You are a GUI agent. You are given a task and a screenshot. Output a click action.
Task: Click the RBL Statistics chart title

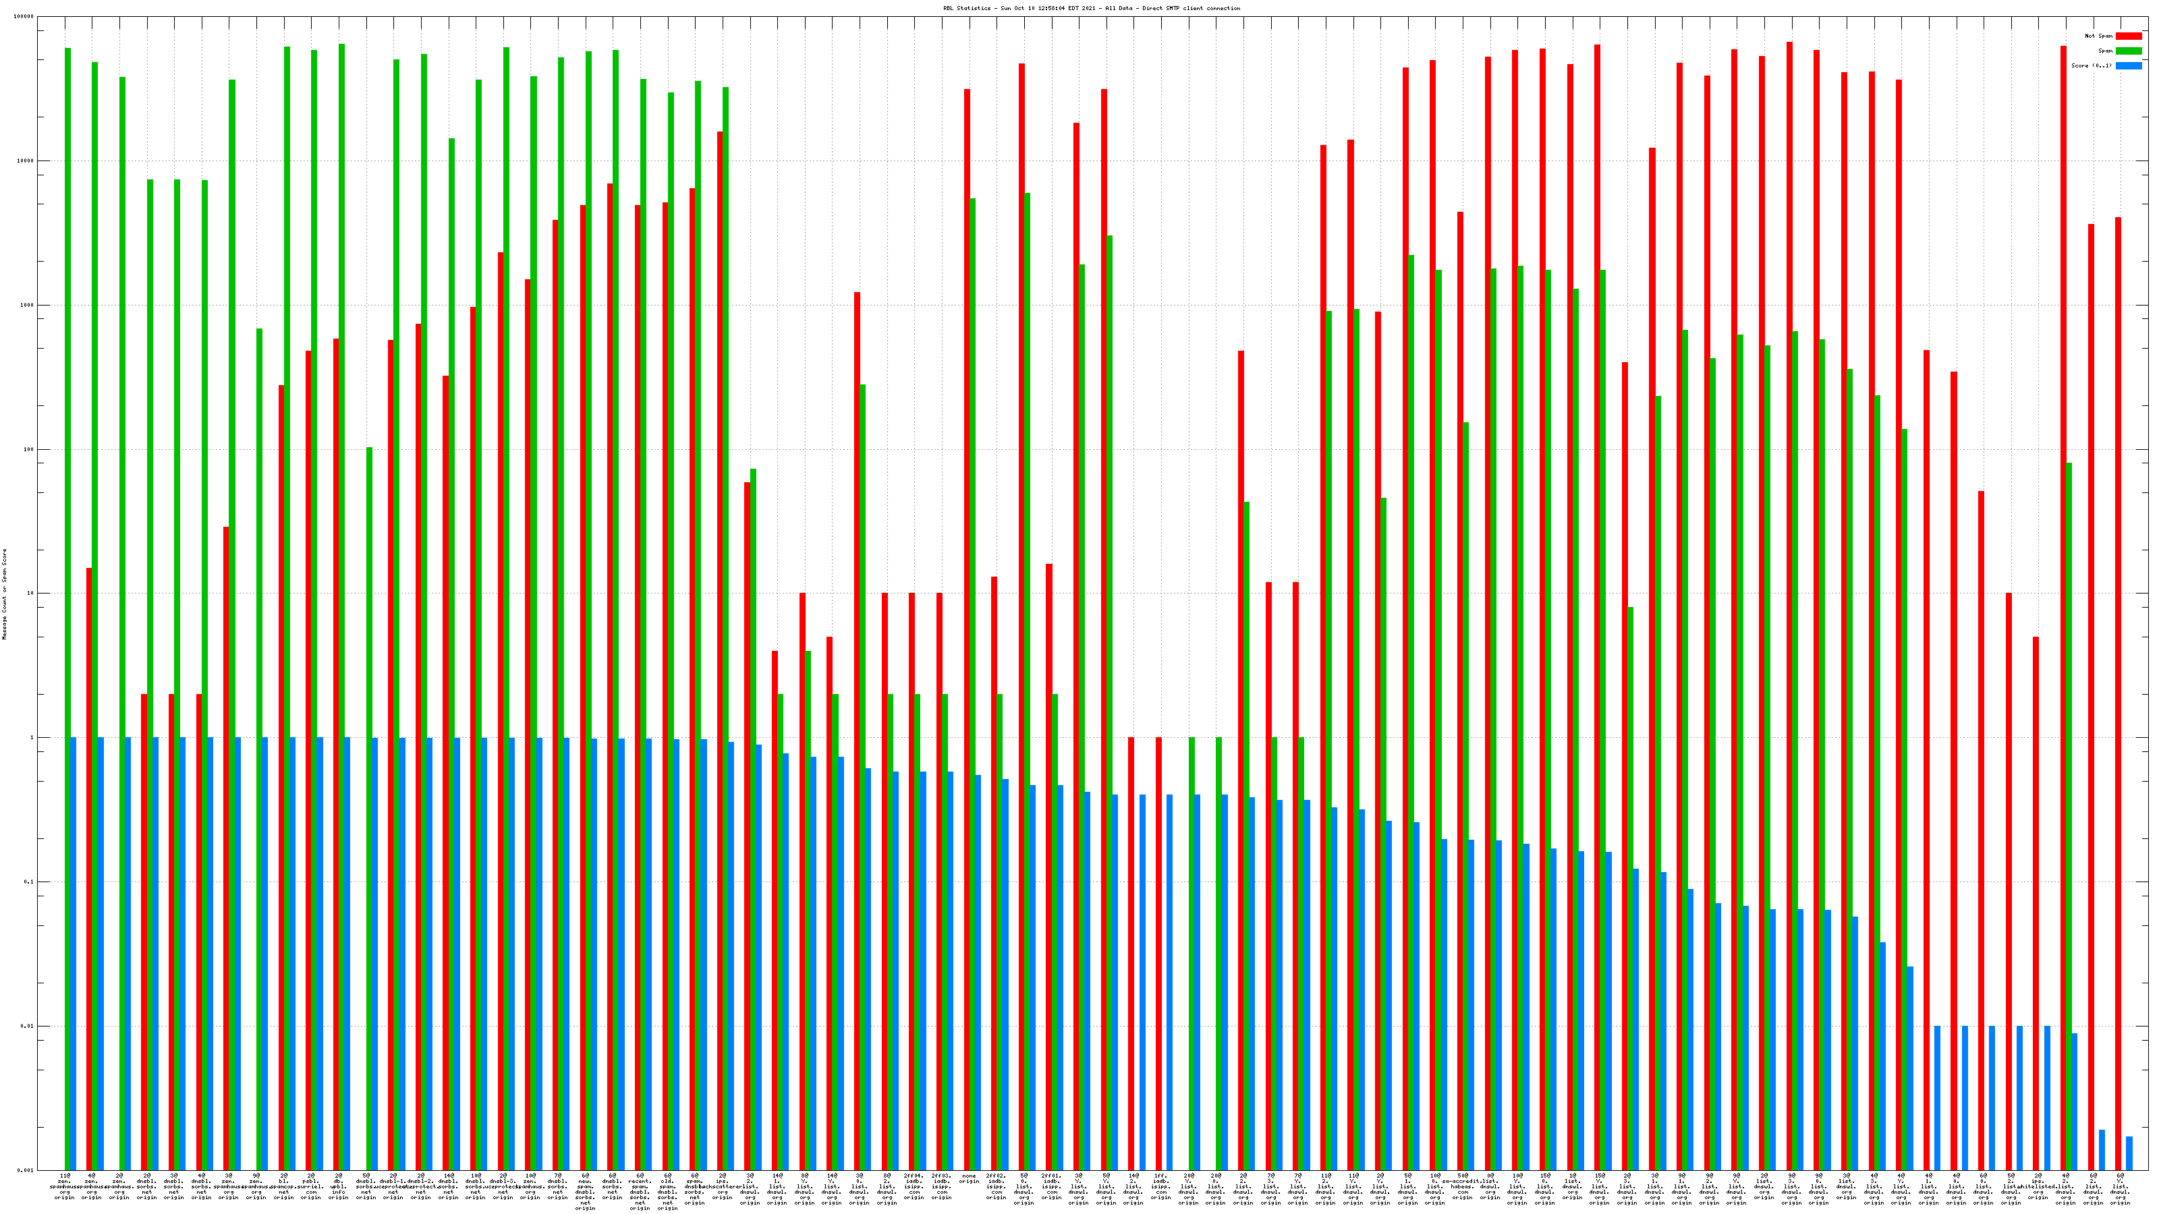pos(1091,8)
